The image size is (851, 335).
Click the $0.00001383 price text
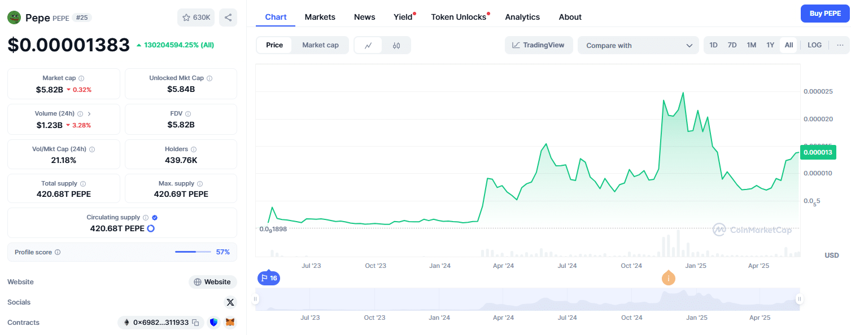(68, 45)
